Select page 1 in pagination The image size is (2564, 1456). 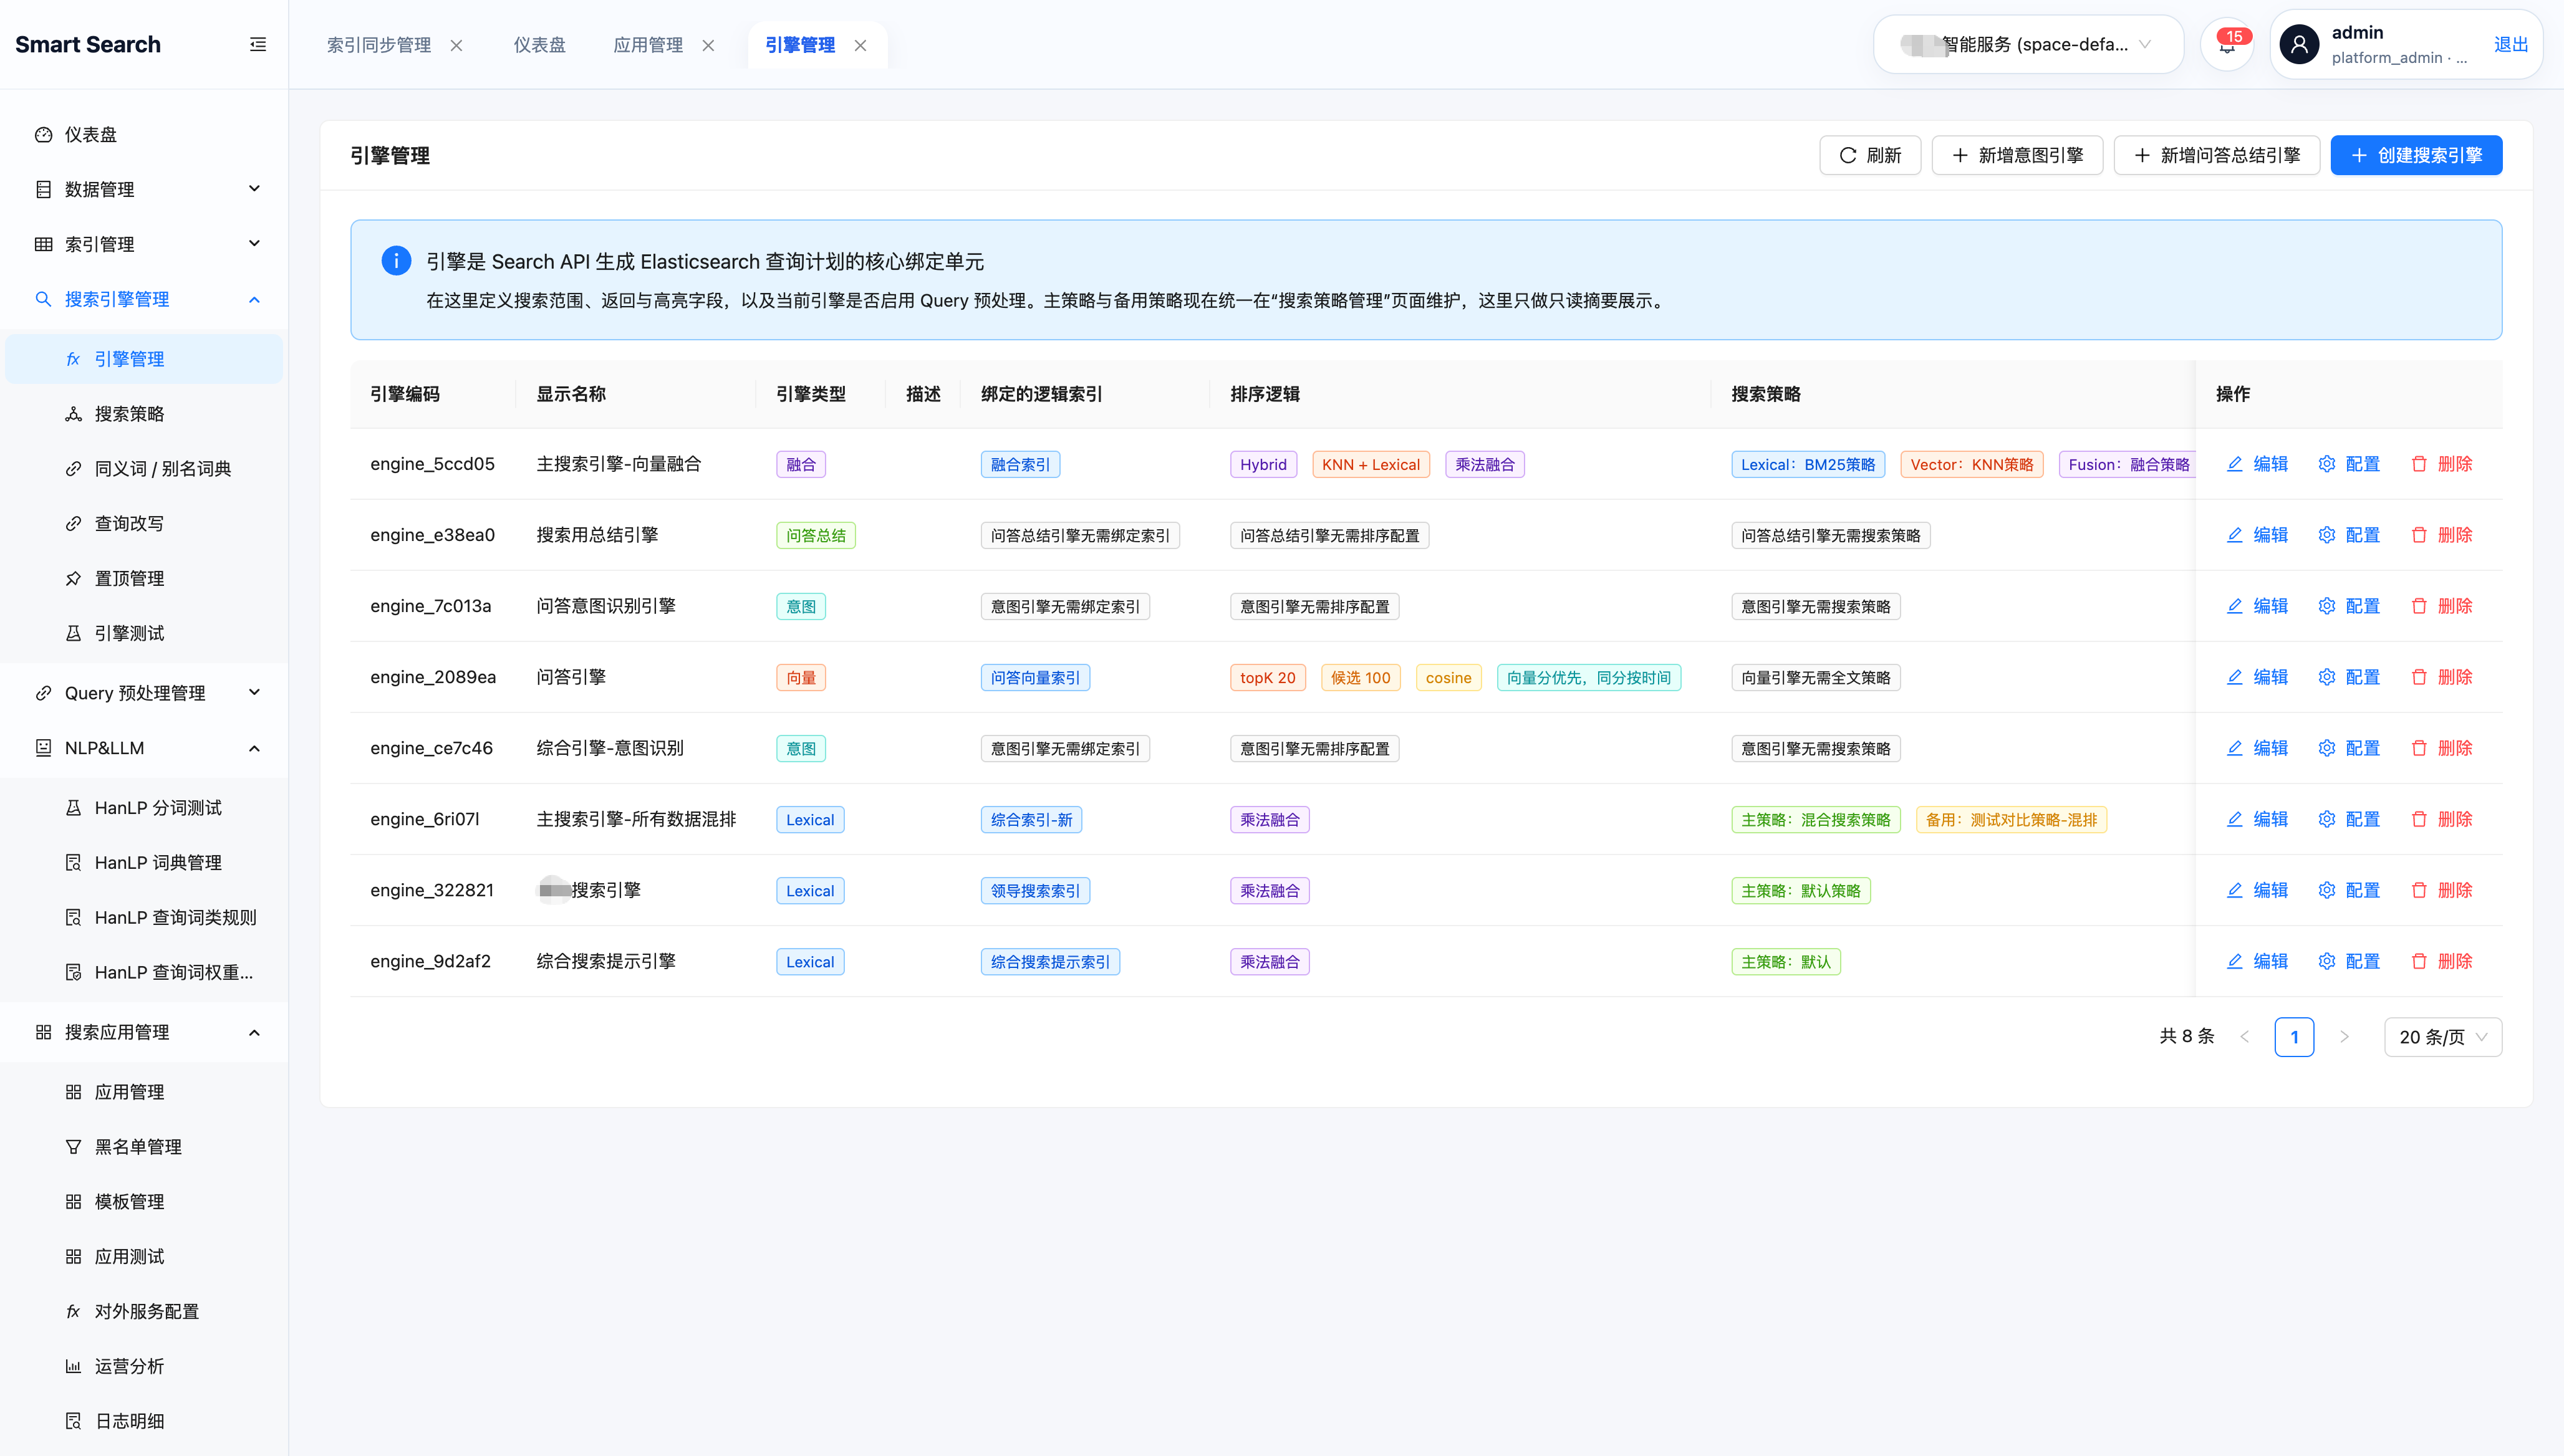coord(2294,1037)
